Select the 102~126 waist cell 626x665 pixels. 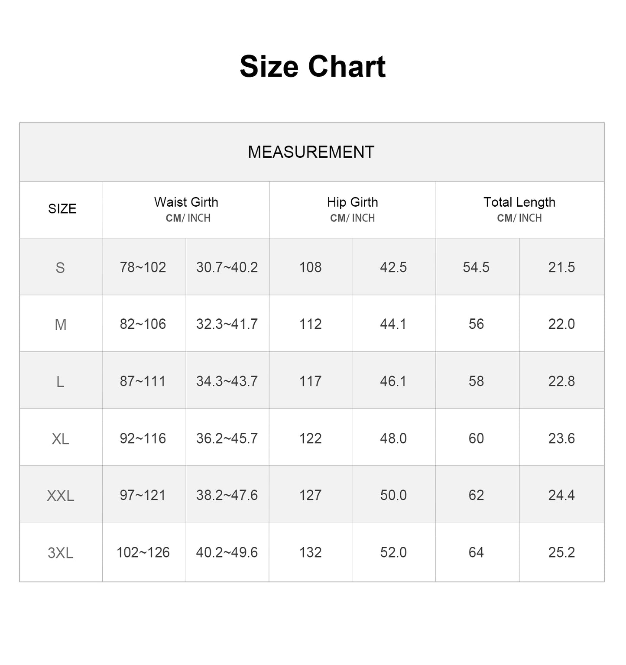tap(143, 552)
